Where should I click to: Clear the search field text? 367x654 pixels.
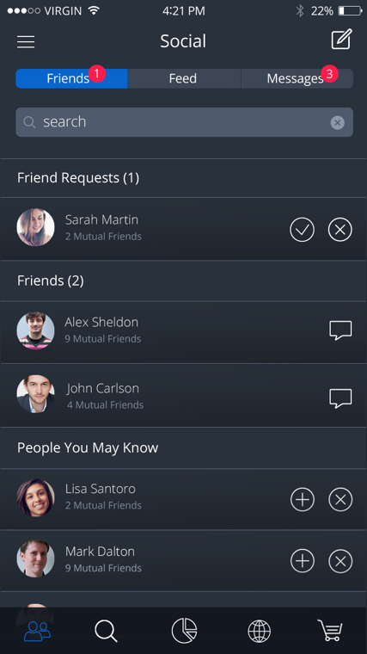338,122
